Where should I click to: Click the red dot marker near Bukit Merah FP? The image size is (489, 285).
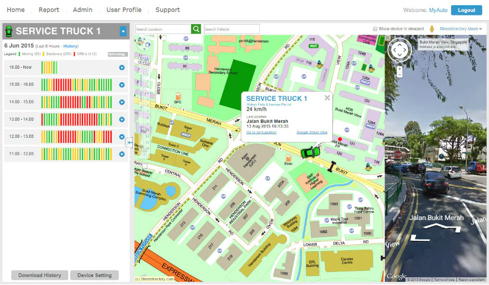coord(340,139)
